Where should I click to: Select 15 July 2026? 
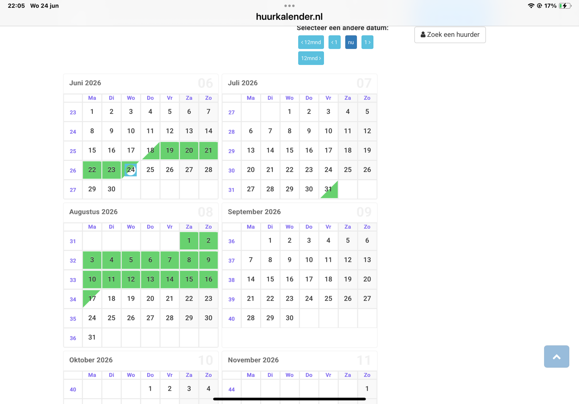point(289,150)
